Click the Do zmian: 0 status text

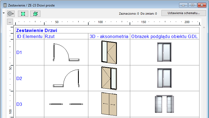click(149, 14)
